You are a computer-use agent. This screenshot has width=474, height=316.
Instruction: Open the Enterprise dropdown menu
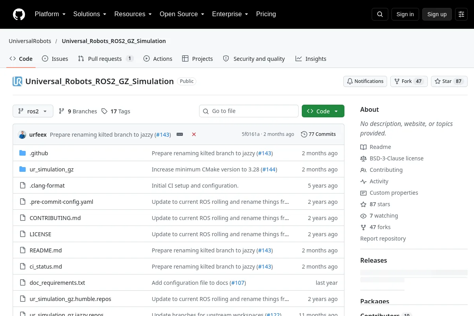[230, 14]
